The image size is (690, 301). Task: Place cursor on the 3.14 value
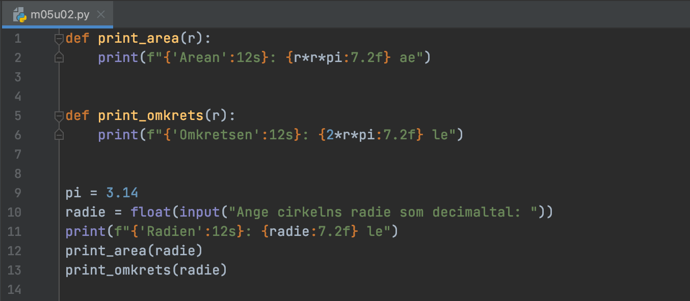122,193
